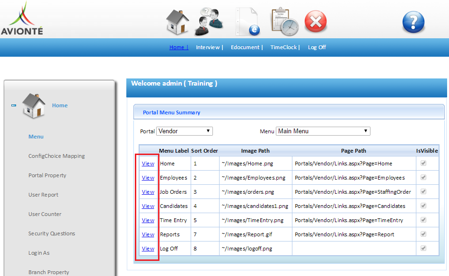449x276 pixels.
Task: Click the Edocument page icon
Action: (x=248, y=22)
